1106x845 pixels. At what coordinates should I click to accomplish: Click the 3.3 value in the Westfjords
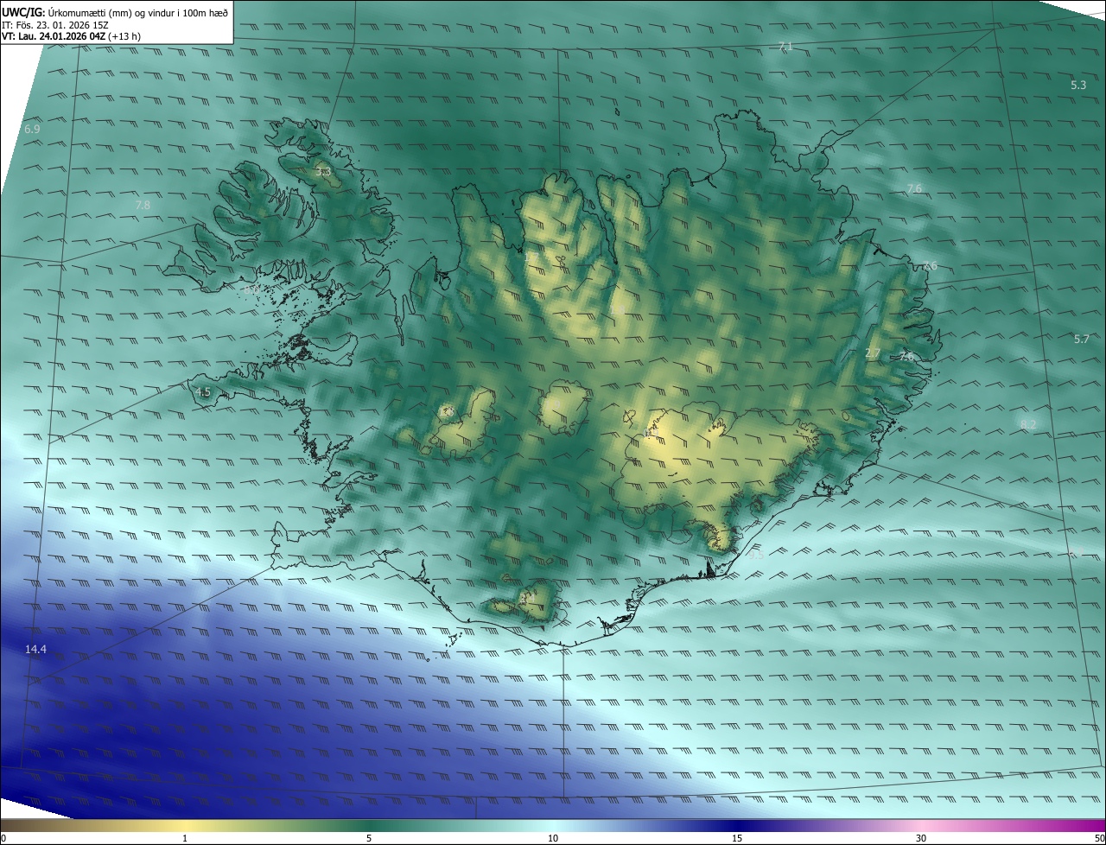[323, 172]
